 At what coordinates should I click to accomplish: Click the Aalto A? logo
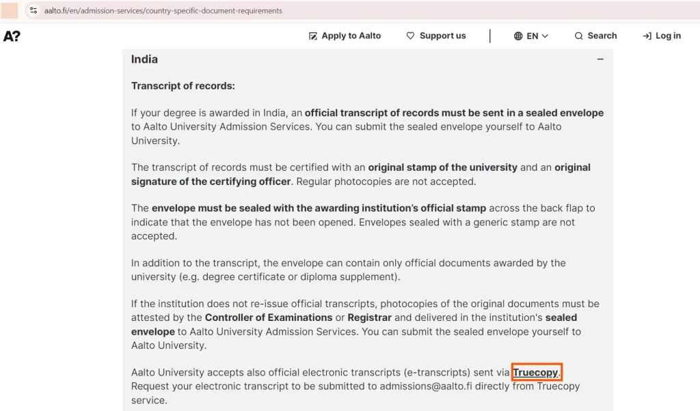point(12,36)
